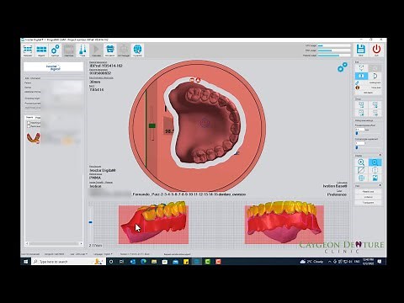Open the first toolbar icon with dashed grid
The image size is (404, 303).
tap(28, 50)
